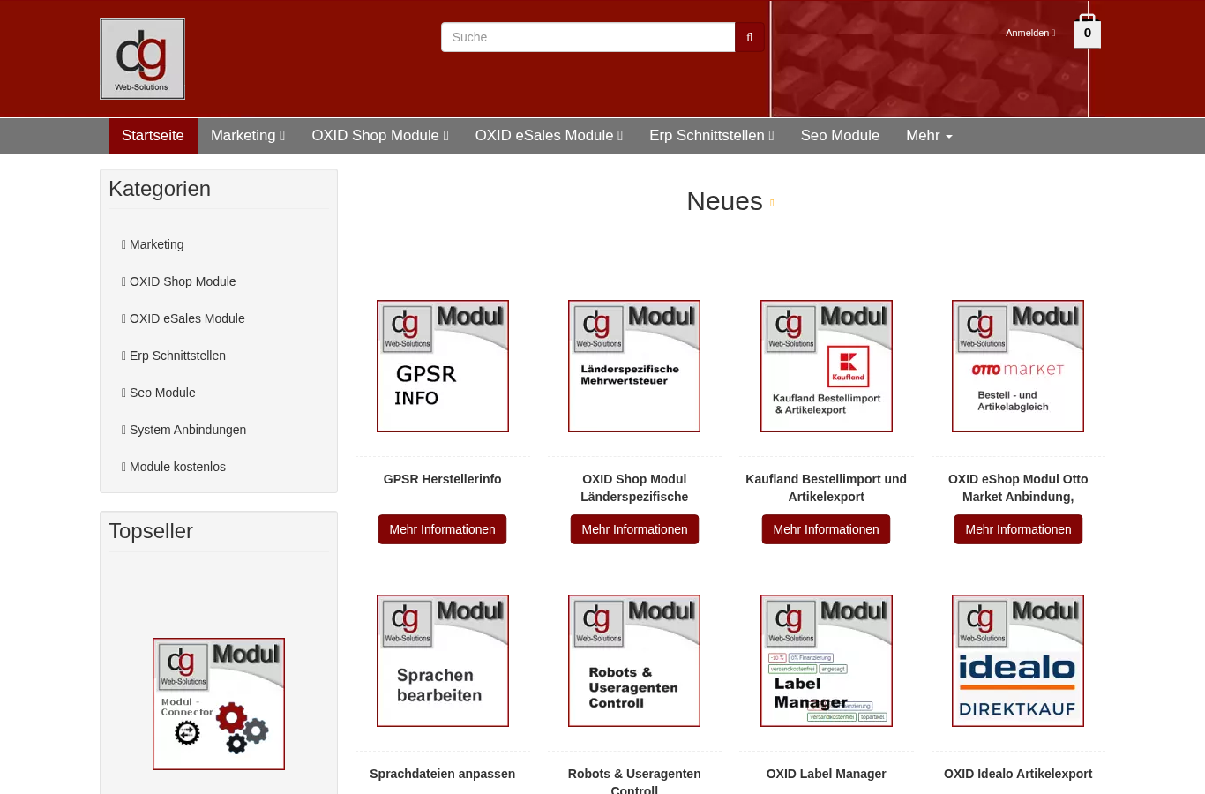The image size is (1205, 794).
Task: Open the idealo Direktkauf module thumbnail
Action: [1018, 661]
